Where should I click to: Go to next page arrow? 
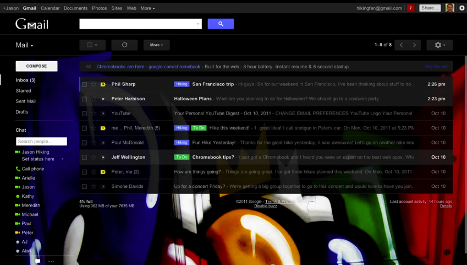click(415, 45)
